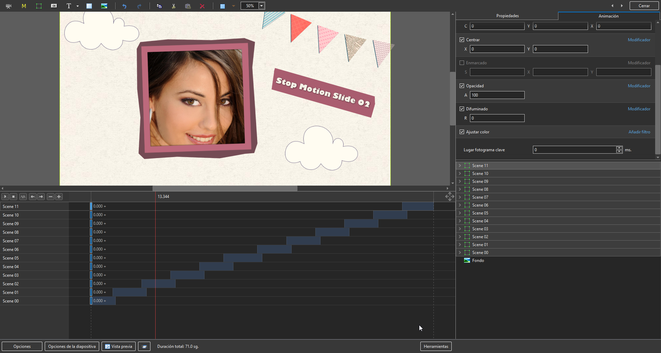
Task: Click the Difuminado R value field
Action: coord(497,118)
